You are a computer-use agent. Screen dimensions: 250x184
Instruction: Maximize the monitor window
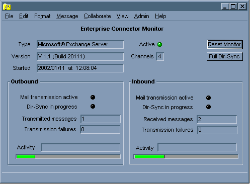click(233, 7)
